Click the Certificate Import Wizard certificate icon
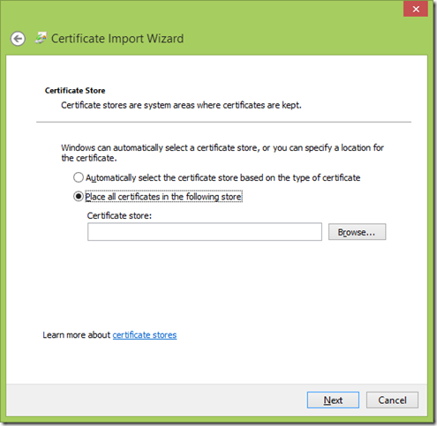Viewport: 437px width, 426px height. click(x=41, y=38)
